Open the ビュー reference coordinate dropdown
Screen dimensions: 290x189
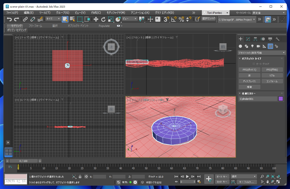point(129,19)
